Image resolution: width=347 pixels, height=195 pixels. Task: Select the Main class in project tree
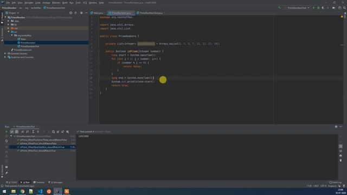[23, 39]
